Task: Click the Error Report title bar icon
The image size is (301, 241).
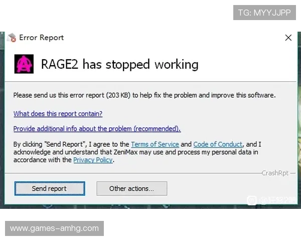Action: pos(12,38)
